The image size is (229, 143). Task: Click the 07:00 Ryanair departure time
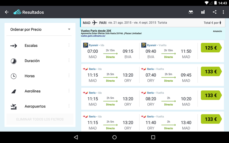[92, 51]
